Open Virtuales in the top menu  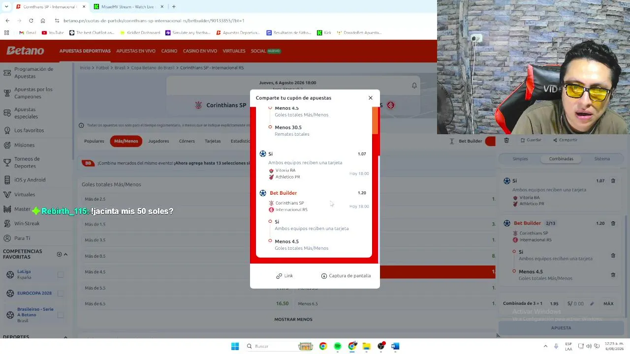[x=234, y=51]
